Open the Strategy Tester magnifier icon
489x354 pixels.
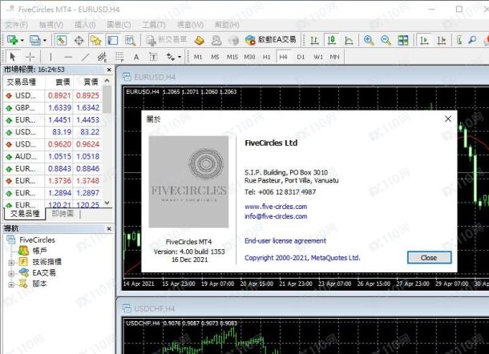click(130, 40)
